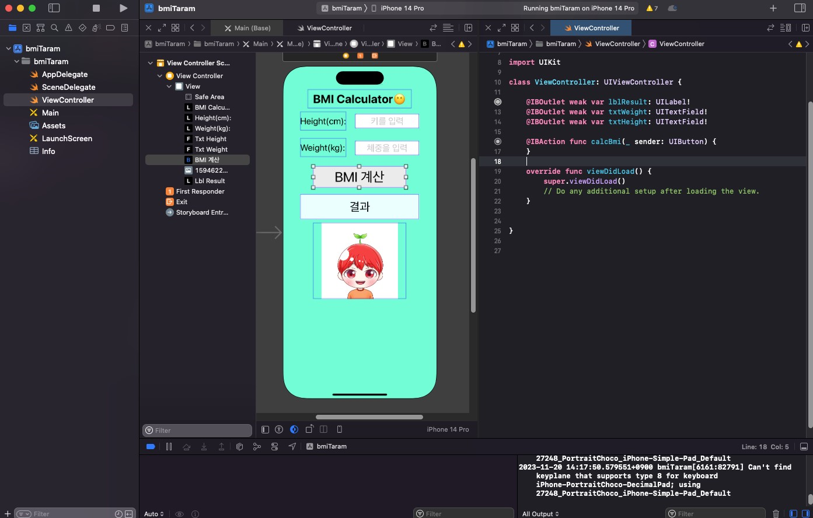
Task: Click the 7 warnings indicator in the toolbar
Action: [652, 8]
